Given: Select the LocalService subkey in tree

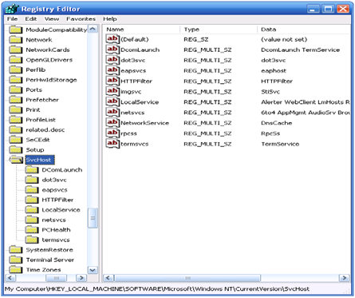Looking at the screenshot, I should tap(61, 210).
